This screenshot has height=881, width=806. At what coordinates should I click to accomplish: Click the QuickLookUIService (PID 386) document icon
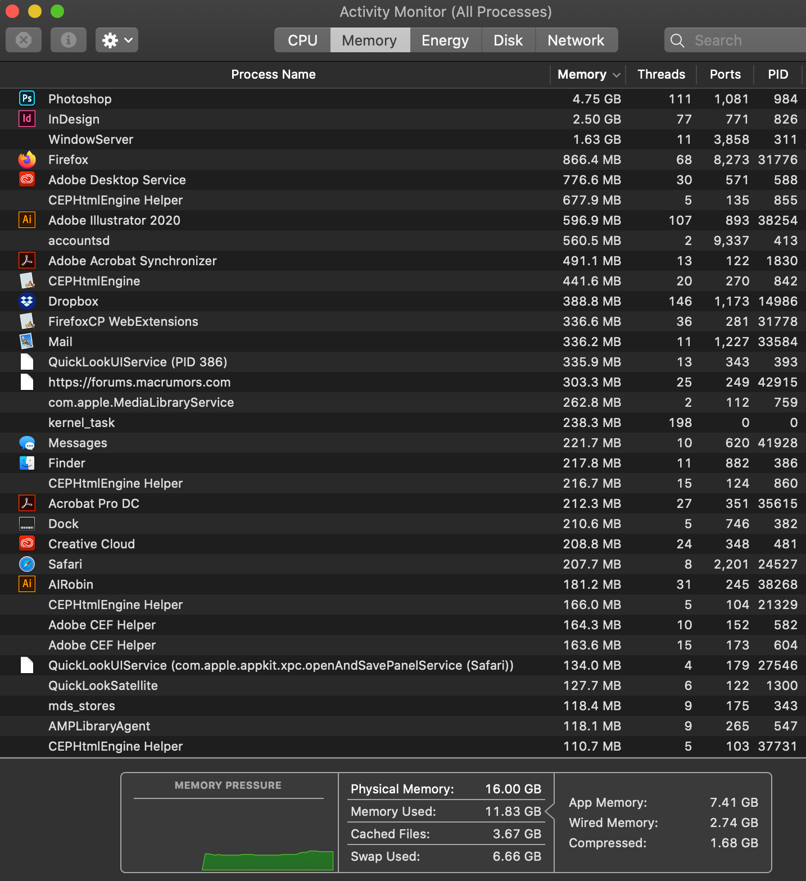[27, 361]
